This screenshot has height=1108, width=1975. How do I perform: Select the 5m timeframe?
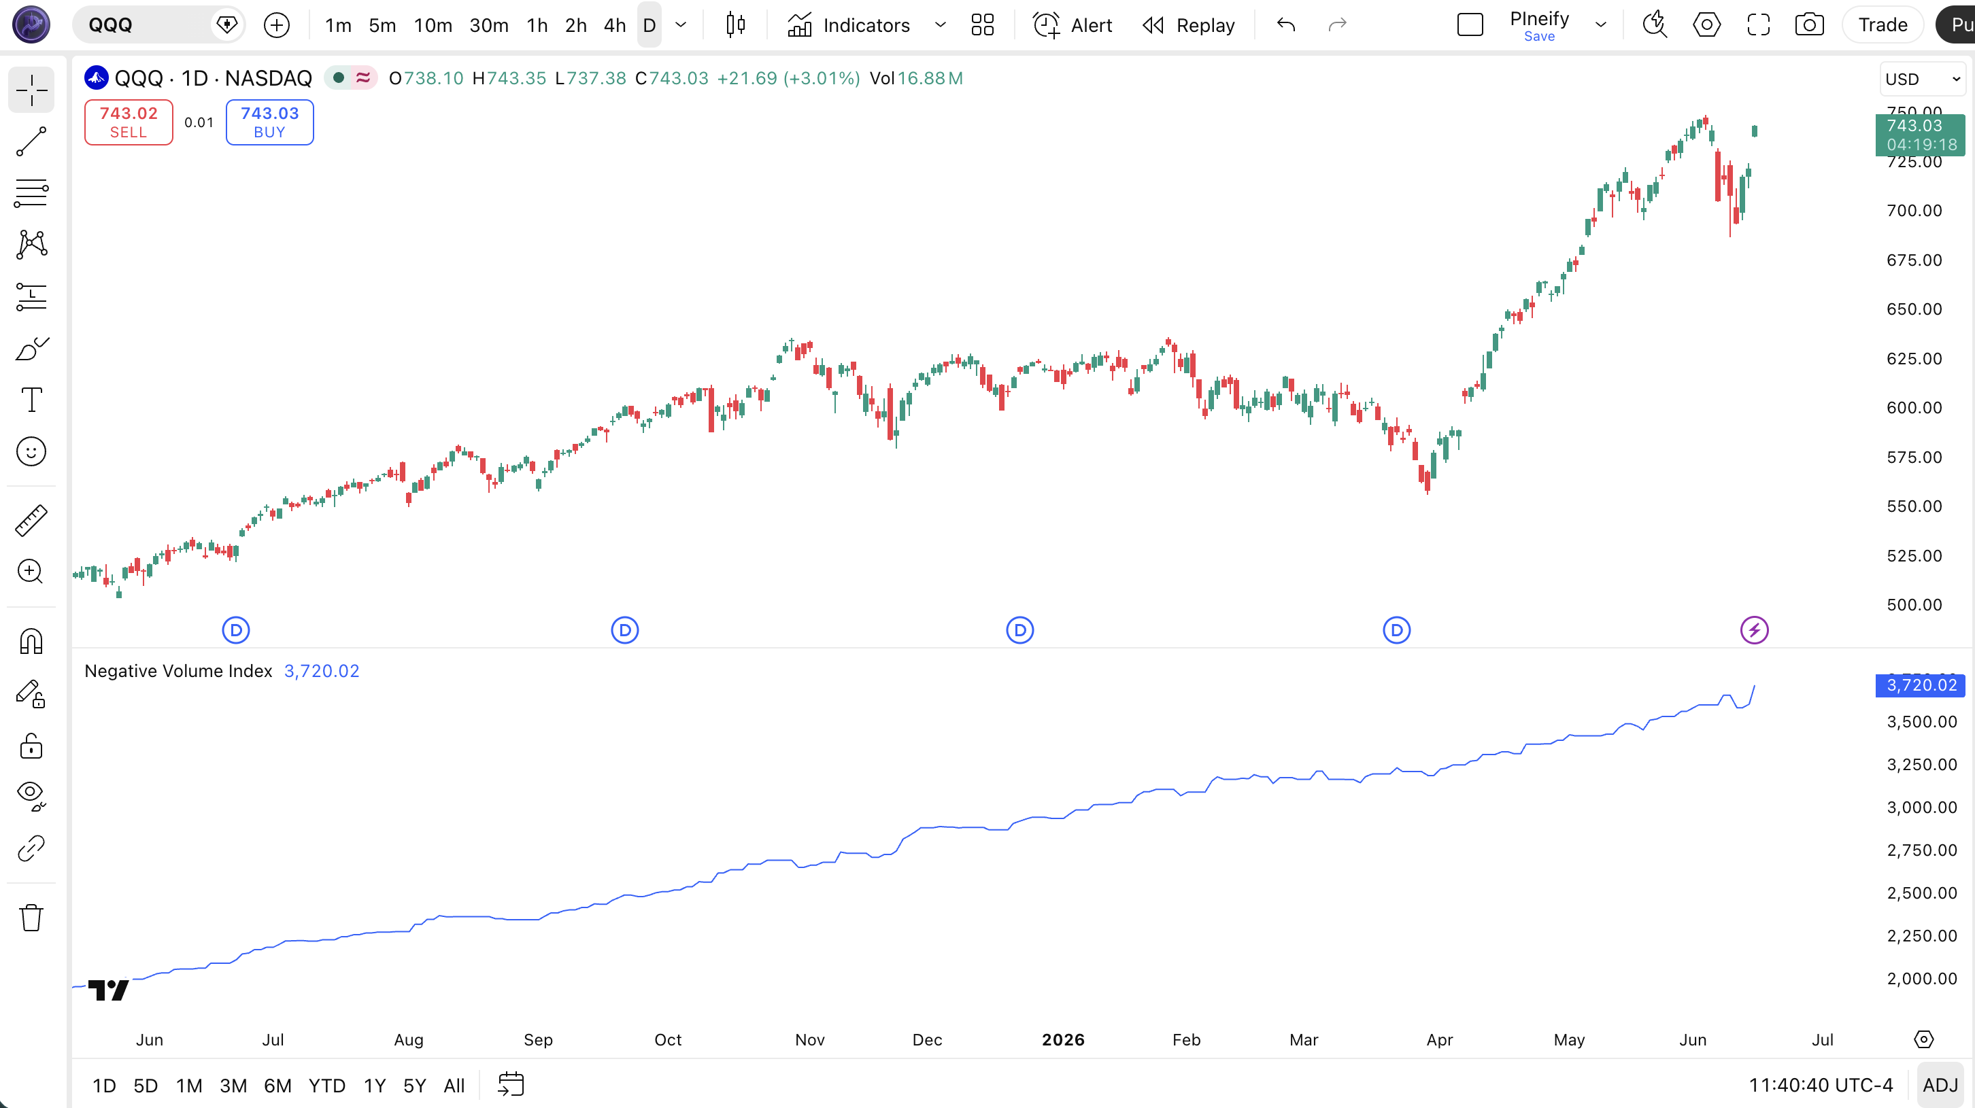(x=382, y=25)
